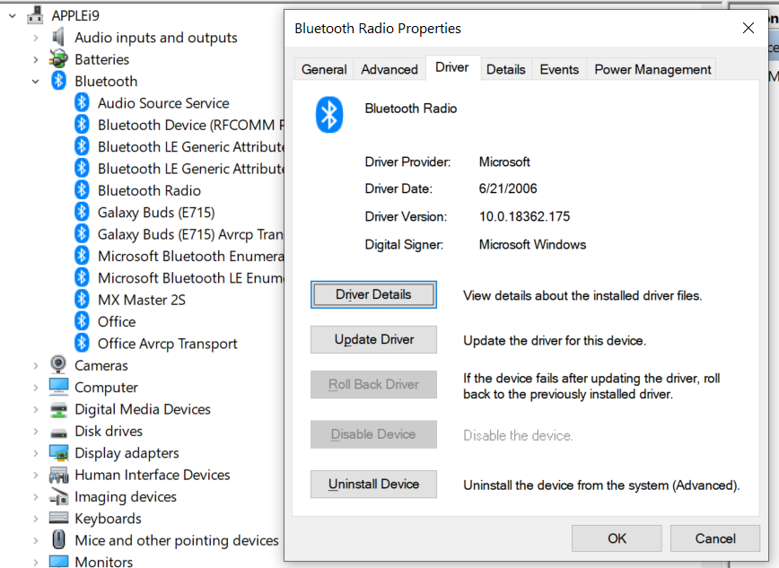Select the Bluetooth Radio tree entry
Viewport: 779px width, 568px height.
click(x=149, y=190)
